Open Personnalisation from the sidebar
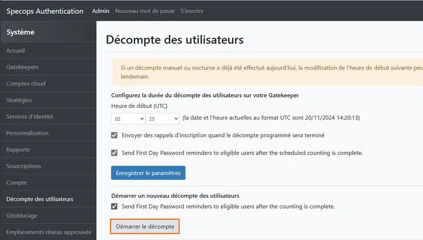423x240 pixels. pos(27,133)
